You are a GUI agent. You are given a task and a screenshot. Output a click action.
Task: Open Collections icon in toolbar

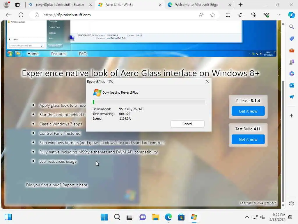coord(254,15)
